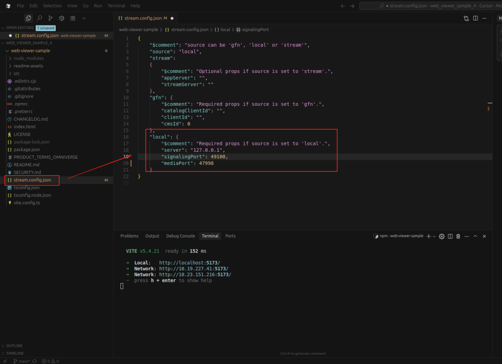Image resolution: width=502 pixels, height=364 pixels.
Task: Open README.md in the explorer
Action: [x=26, y=165]
